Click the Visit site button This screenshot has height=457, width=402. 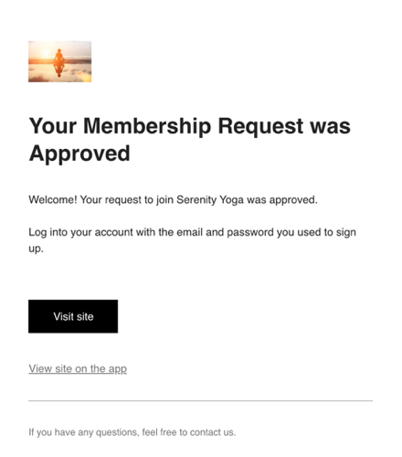73,316
